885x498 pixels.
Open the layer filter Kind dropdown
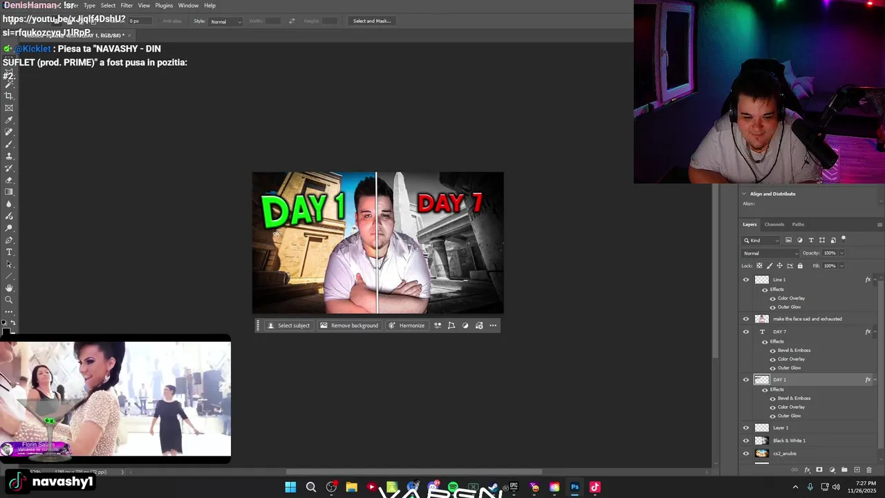(x=761, y=240)
